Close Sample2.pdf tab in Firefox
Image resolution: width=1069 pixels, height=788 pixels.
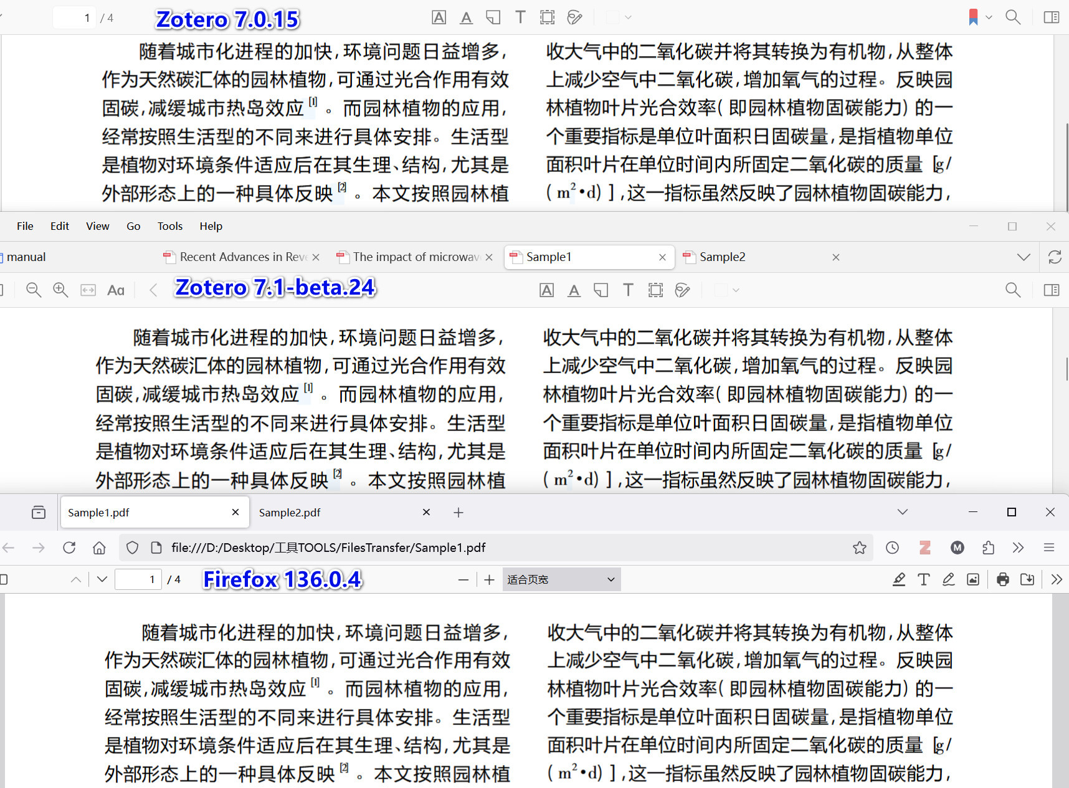coord(426,512)
